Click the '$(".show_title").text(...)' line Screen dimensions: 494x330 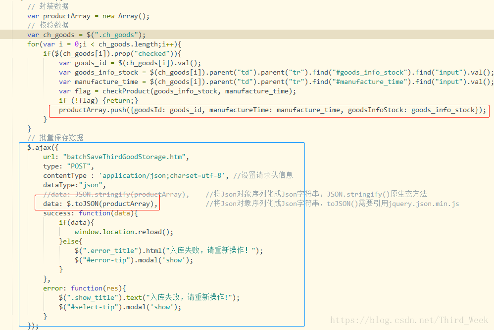tap(149, 297)
